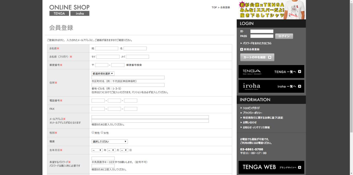Select 女性 gender radio button
This screenshot has height=175, width=353.
(102, 133)
